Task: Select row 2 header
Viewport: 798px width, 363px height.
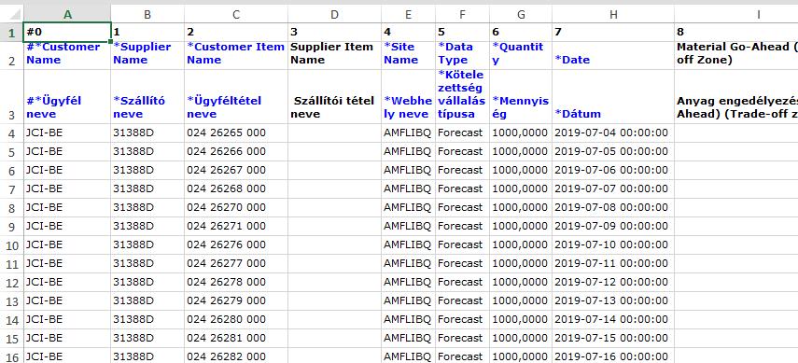Action: [11, 55]
